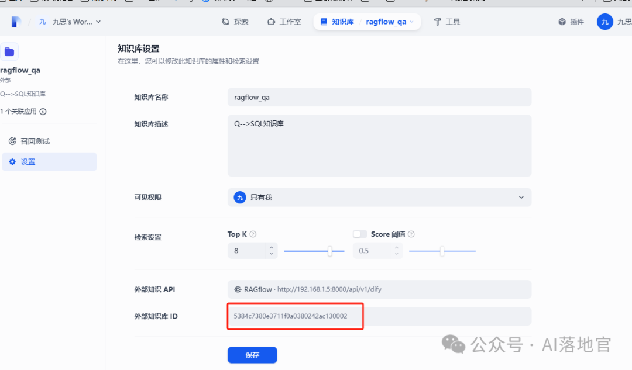Click the 召回测试 target icon
The height and width of the screenshot is (370, 632).
coord(12,141)
